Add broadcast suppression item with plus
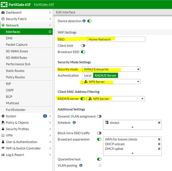Image resolution: width=172 pixels, height=171 pixels. (x=132, y=153)
